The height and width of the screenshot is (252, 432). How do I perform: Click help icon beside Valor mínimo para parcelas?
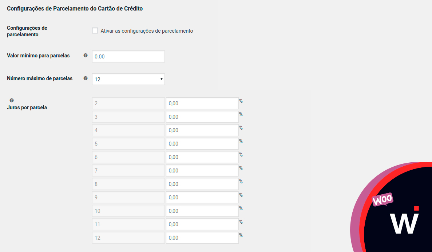coord(86,56)
